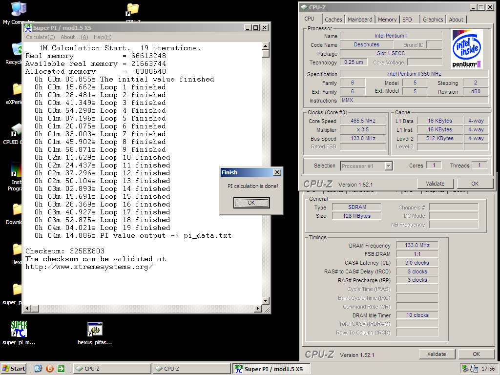Select the Super PI / mod1.5 XS taskbar button

271,369
